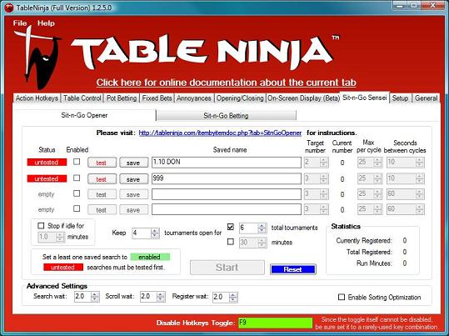Click the Advanced Settings heading
The height and width of the screenshot is (336, 449).
[x=57, y=286]
